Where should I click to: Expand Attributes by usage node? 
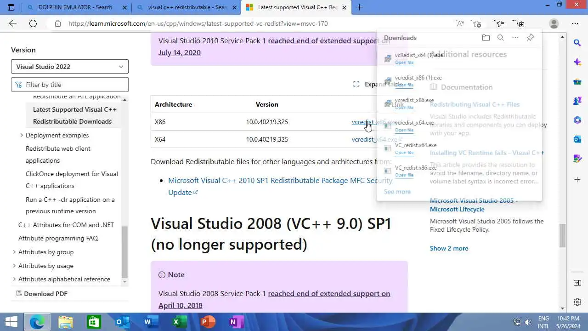[14, 266]
